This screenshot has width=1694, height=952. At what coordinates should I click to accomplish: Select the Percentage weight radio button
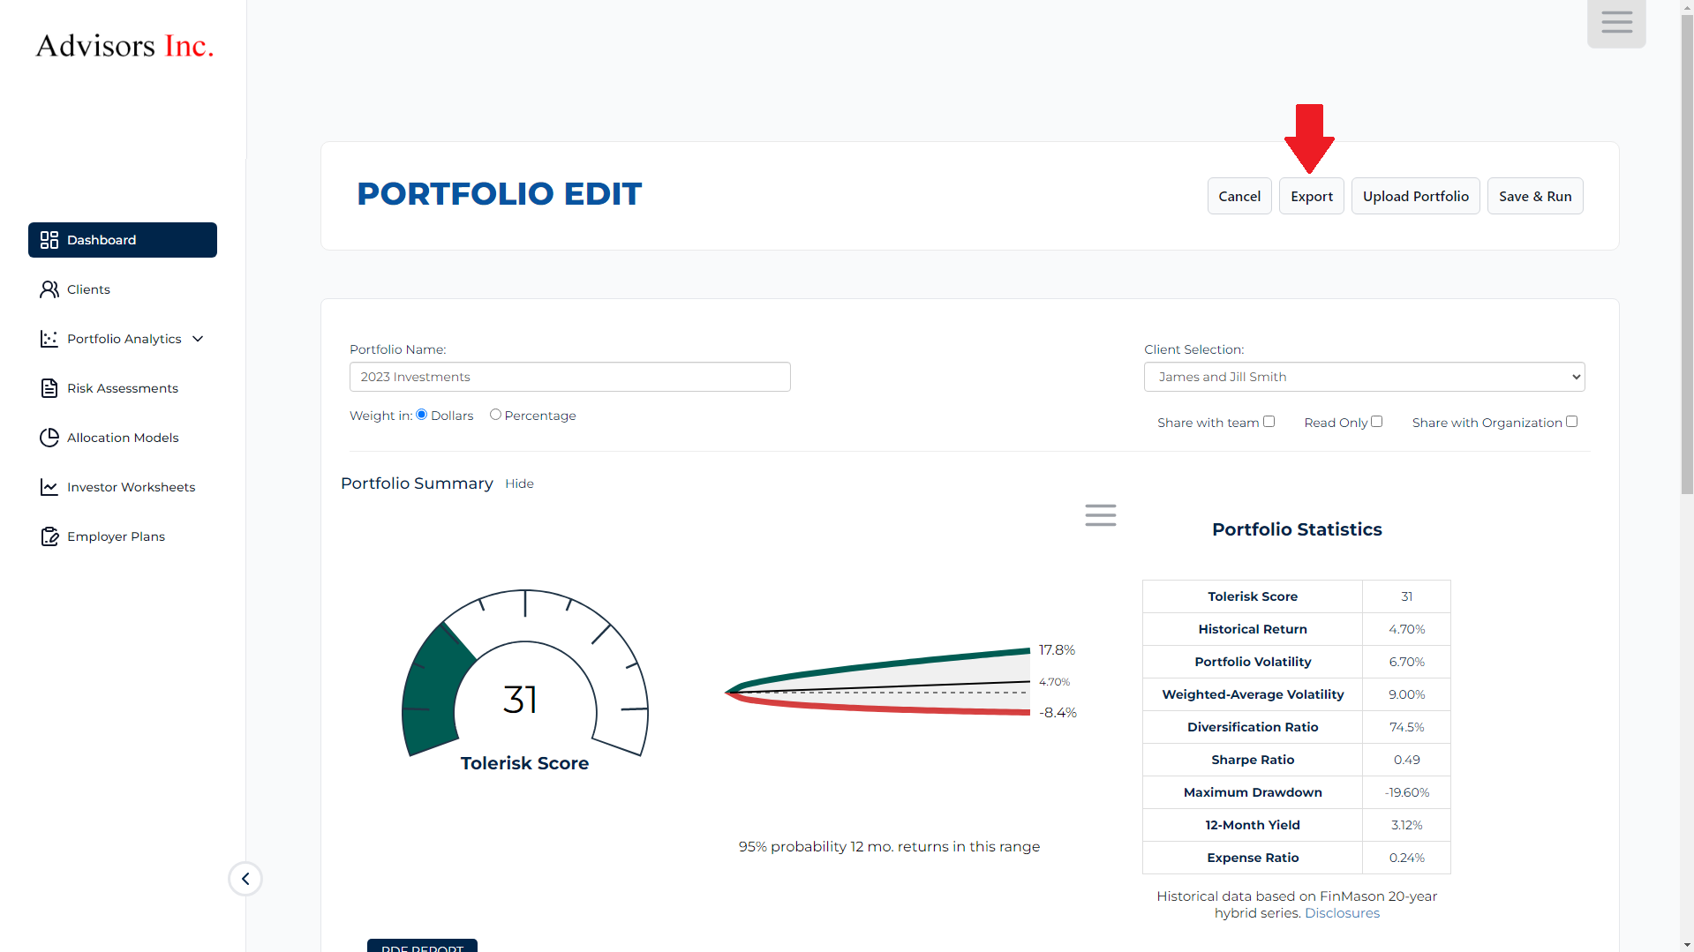coord(495,415)
